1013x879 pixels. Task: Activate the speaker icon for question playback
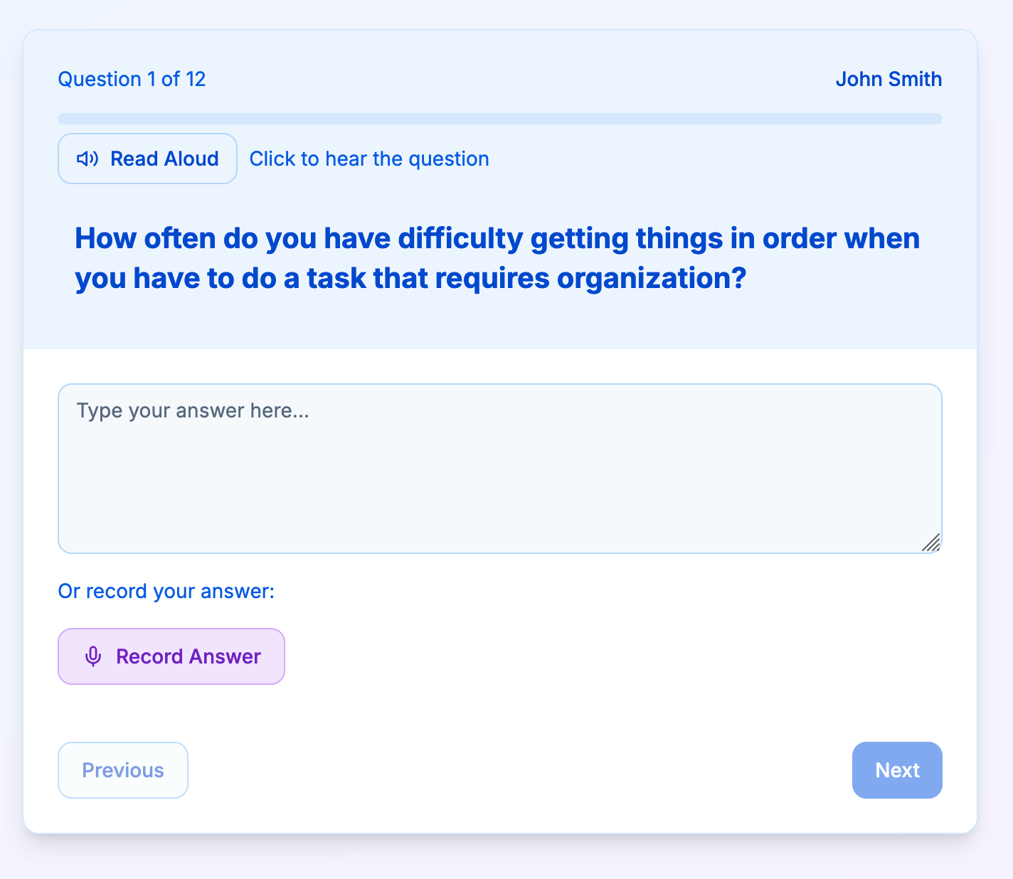coord(87,159)
